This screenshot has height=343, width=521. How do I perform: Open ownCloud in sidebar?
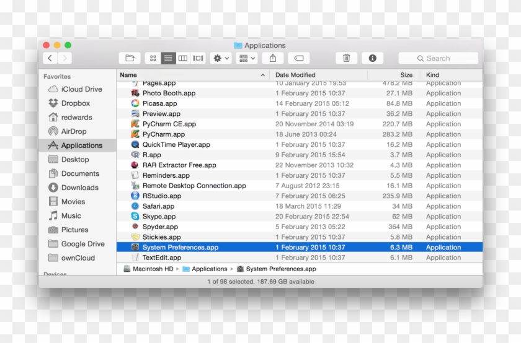click(77, 258)
